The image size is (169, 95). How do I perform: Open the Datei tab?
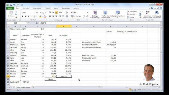pos(10,8)
